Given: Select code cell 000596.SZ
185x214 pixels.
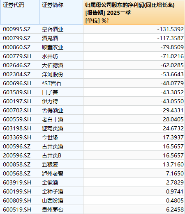Looking at the screenshot, I should pos(20,146).
